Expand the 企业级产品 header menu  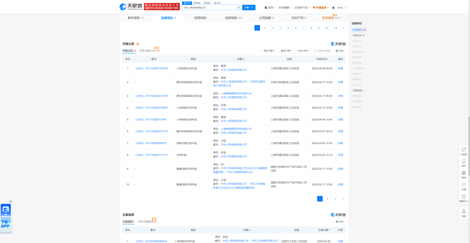301,7
